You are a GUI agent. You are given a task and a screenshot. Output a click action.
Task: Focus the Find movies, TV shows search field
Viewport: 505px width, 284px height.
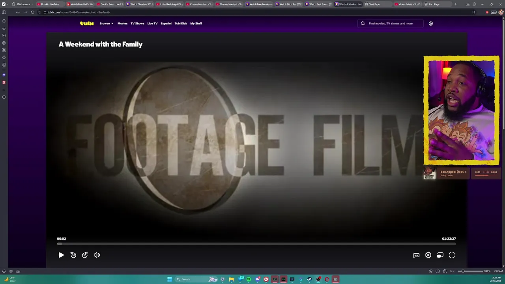click(391, 23)
